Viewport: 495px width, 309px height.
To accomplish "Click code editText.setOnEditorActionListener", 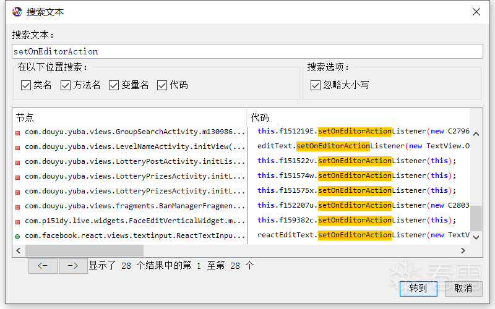I will click(363, 146).
